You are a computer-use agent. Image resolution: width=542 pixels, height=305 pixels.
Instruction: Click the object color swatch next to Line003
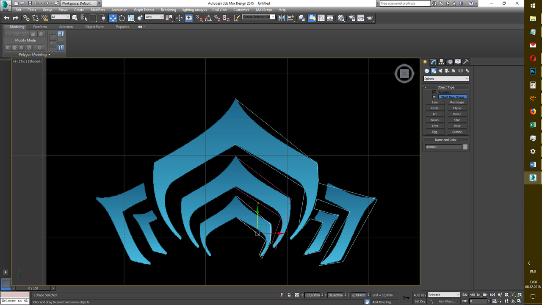pos(465,147)
